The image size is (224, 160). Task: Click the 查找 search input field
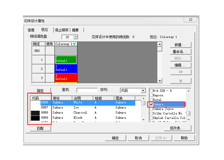(87, 90)
